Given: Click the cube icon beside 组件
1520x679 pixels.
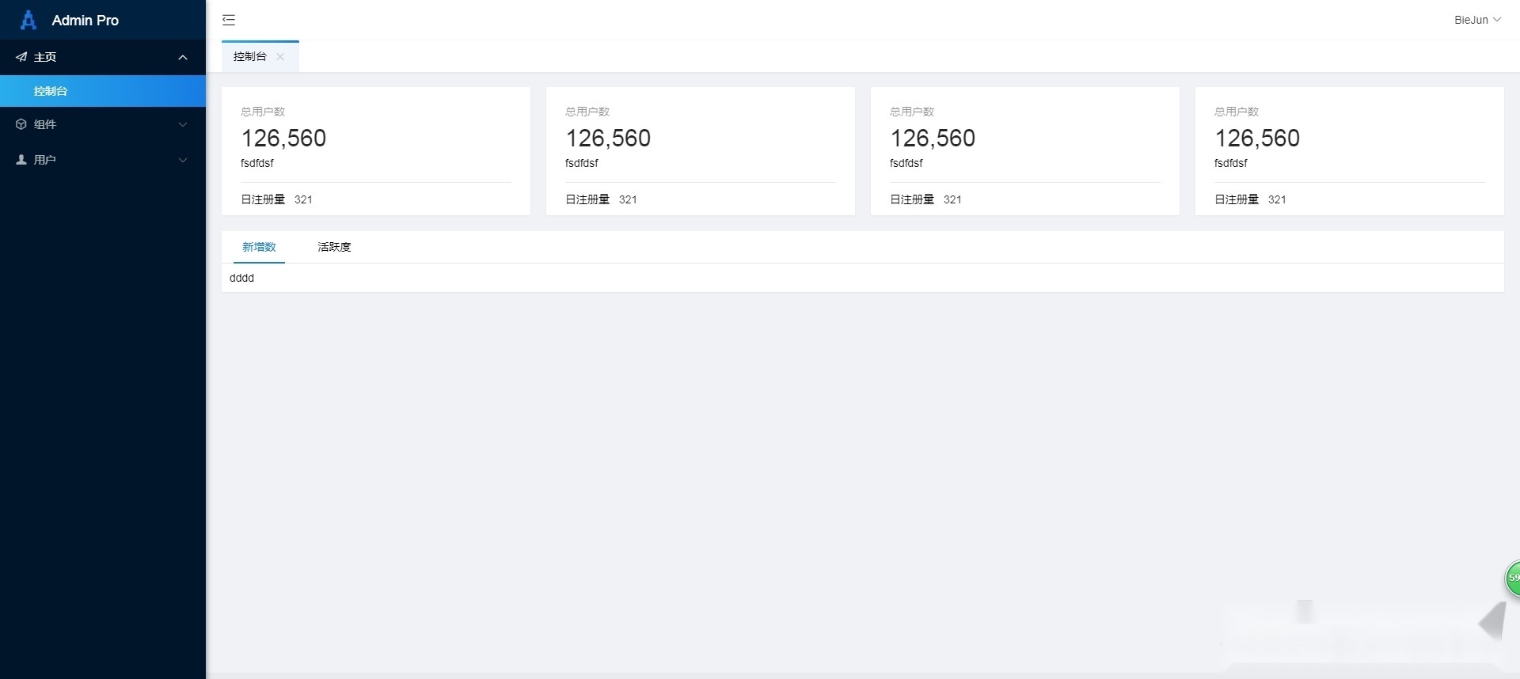Looking at the screenshot, I should (x=21, y=124).
